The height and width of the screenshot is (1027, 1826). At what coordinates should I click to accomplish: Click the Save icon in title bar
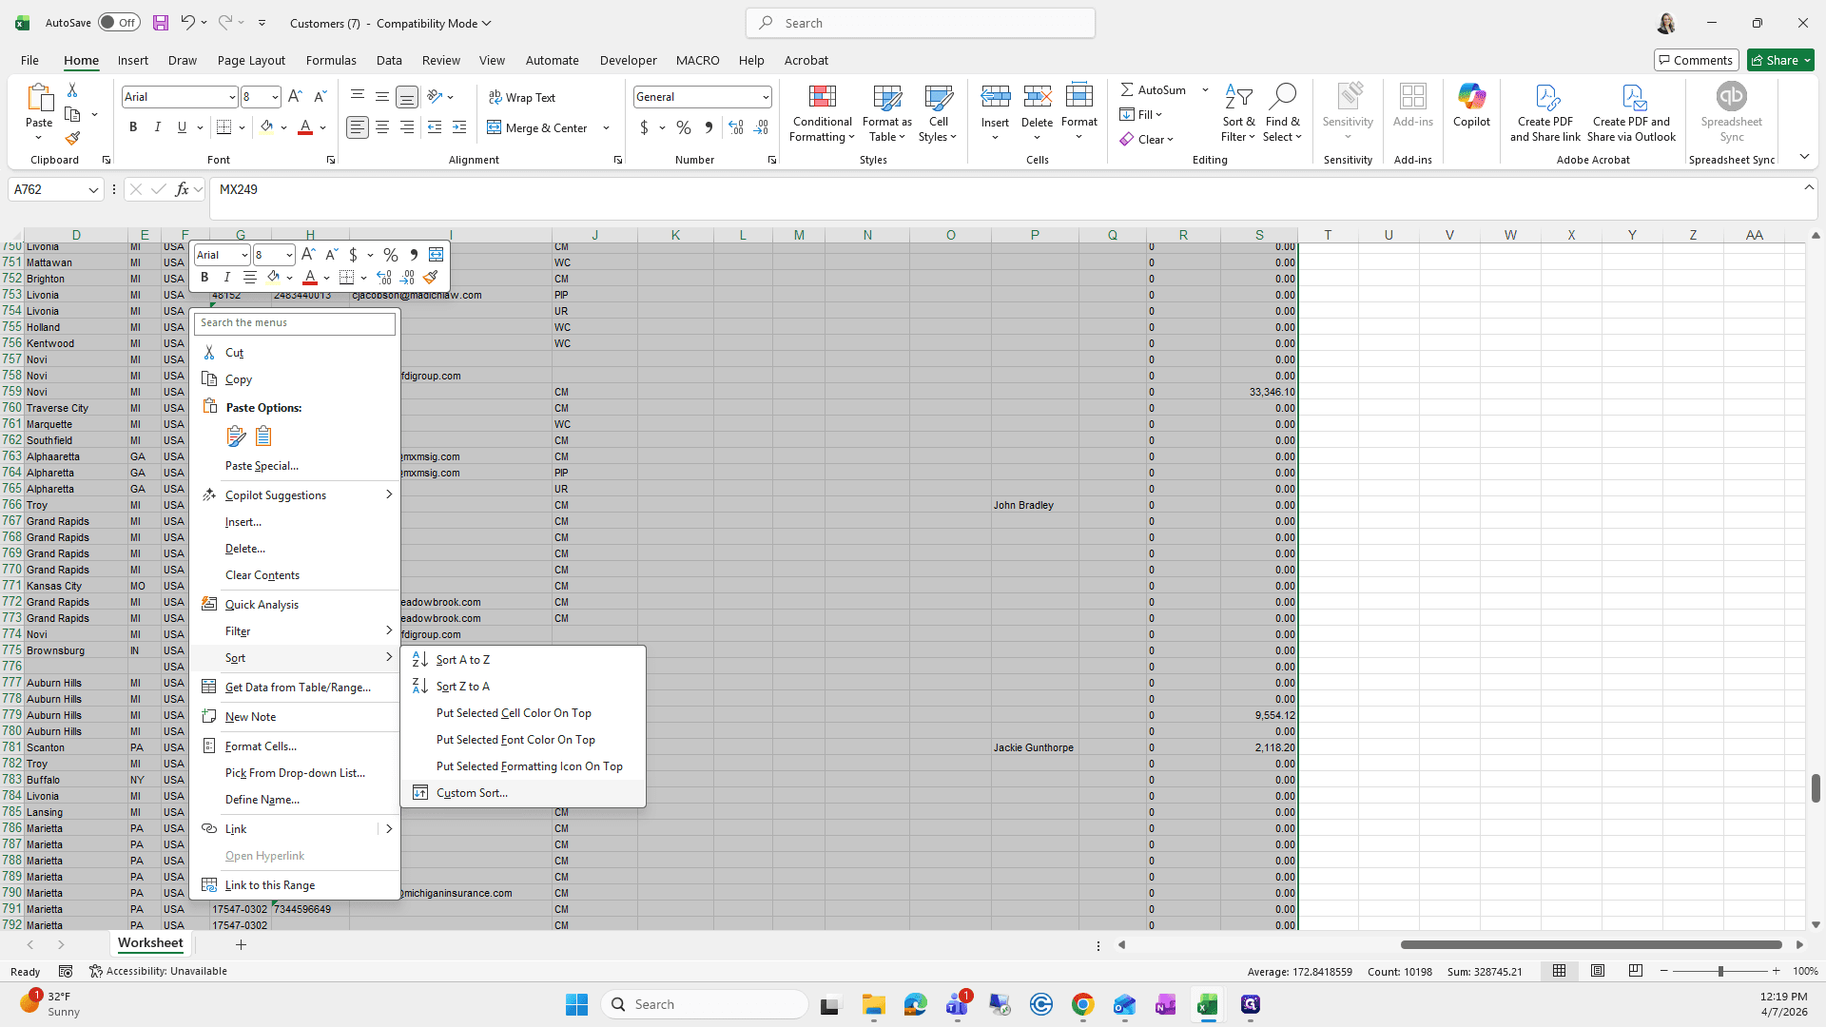[x=161, y=23]
